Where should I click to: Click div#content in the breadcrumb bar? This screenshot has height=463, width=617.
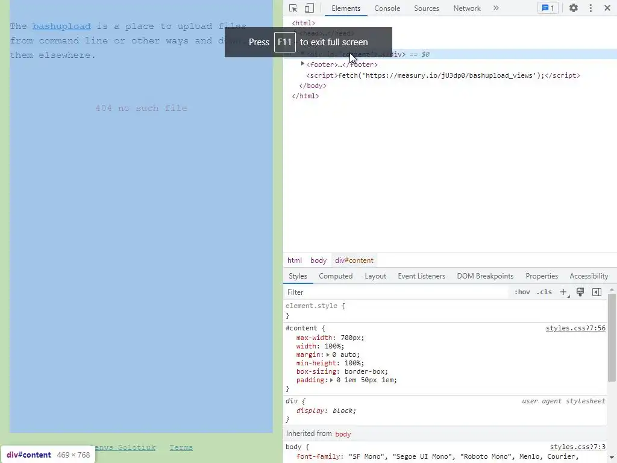[354, 260]
